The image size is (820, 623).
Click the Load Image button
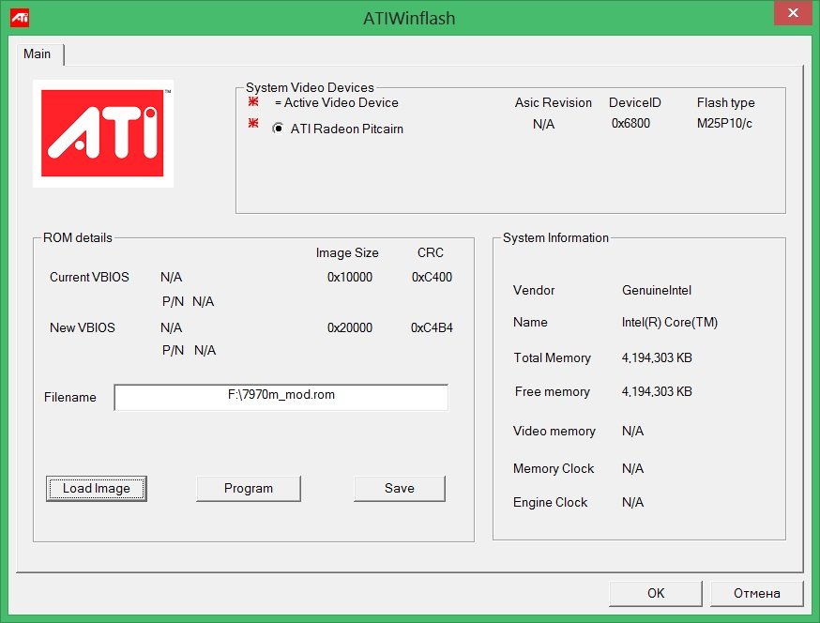97,489
